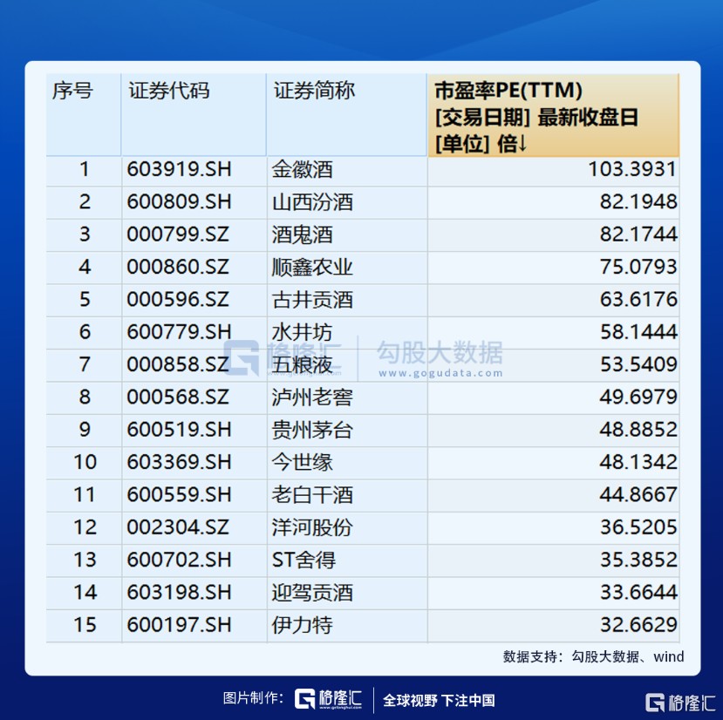Select stock name 洋河股份
Viewport: 723px width, 720px height.
coord(312,527)
